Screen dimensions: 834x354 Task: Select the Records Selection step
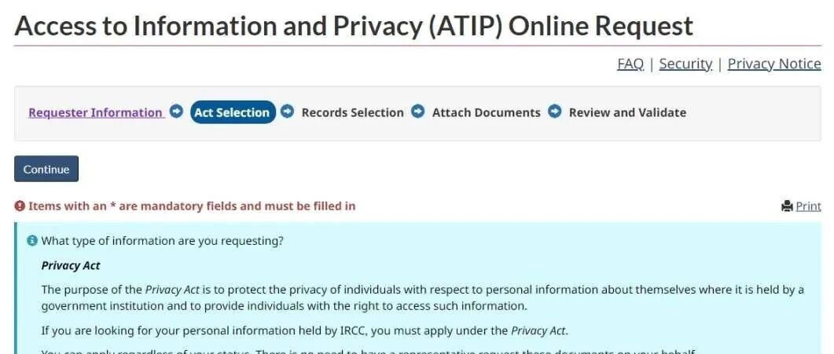353,112
